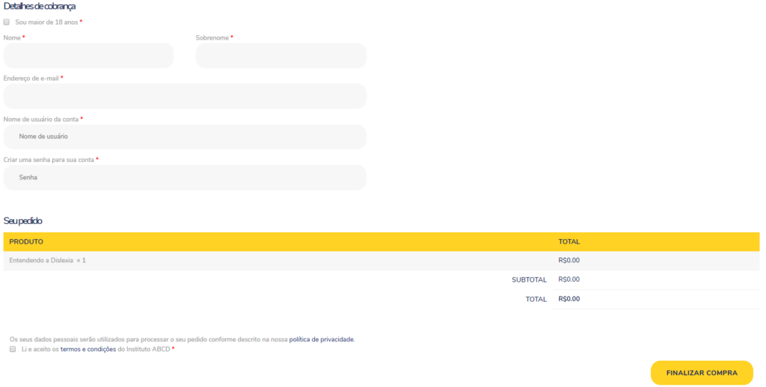Click the bold TOTAL label below SUBTOTAL
This screenshot has height=387, width=766.
point(536,299)
